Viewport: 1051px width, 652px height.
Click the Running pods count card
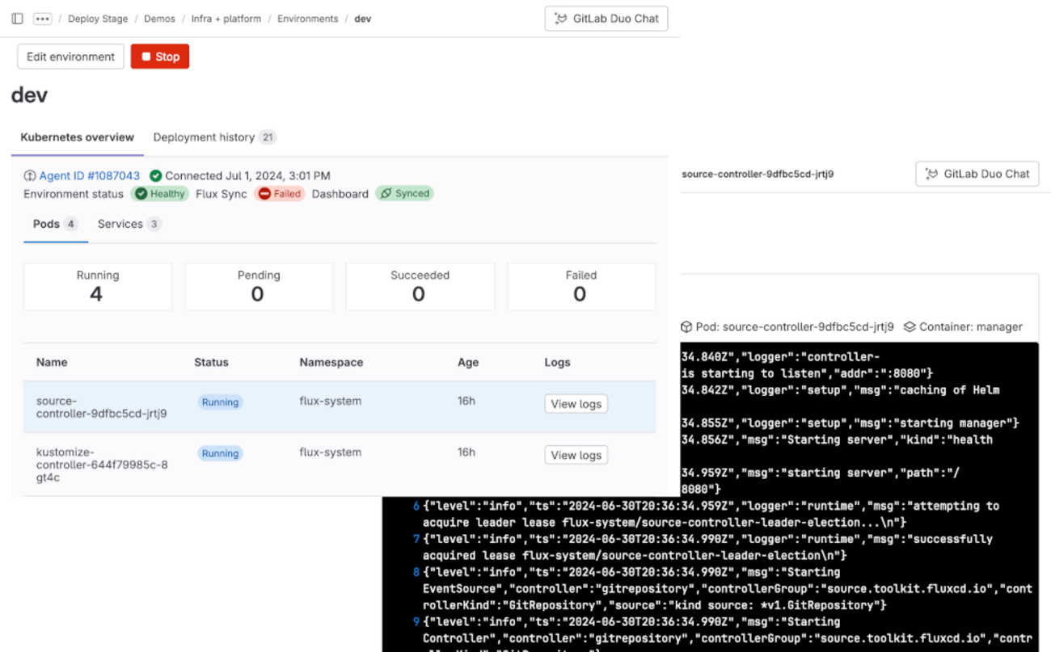point(98,286)
